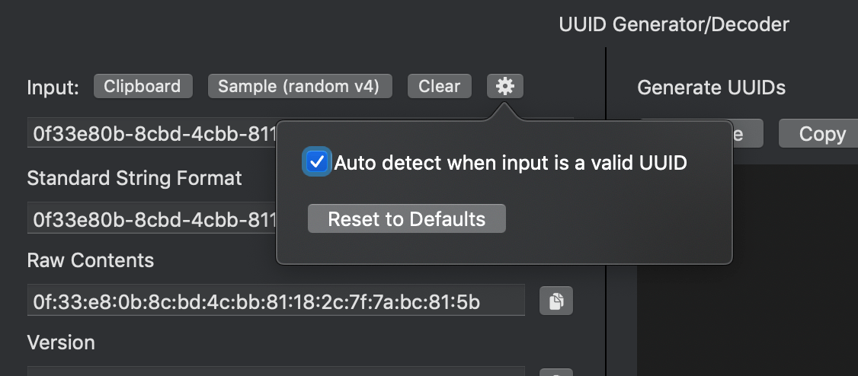This screenshot has height=376, width=858.
Task: Click the Generate UUIDs heading
Action: coord(711,88)
